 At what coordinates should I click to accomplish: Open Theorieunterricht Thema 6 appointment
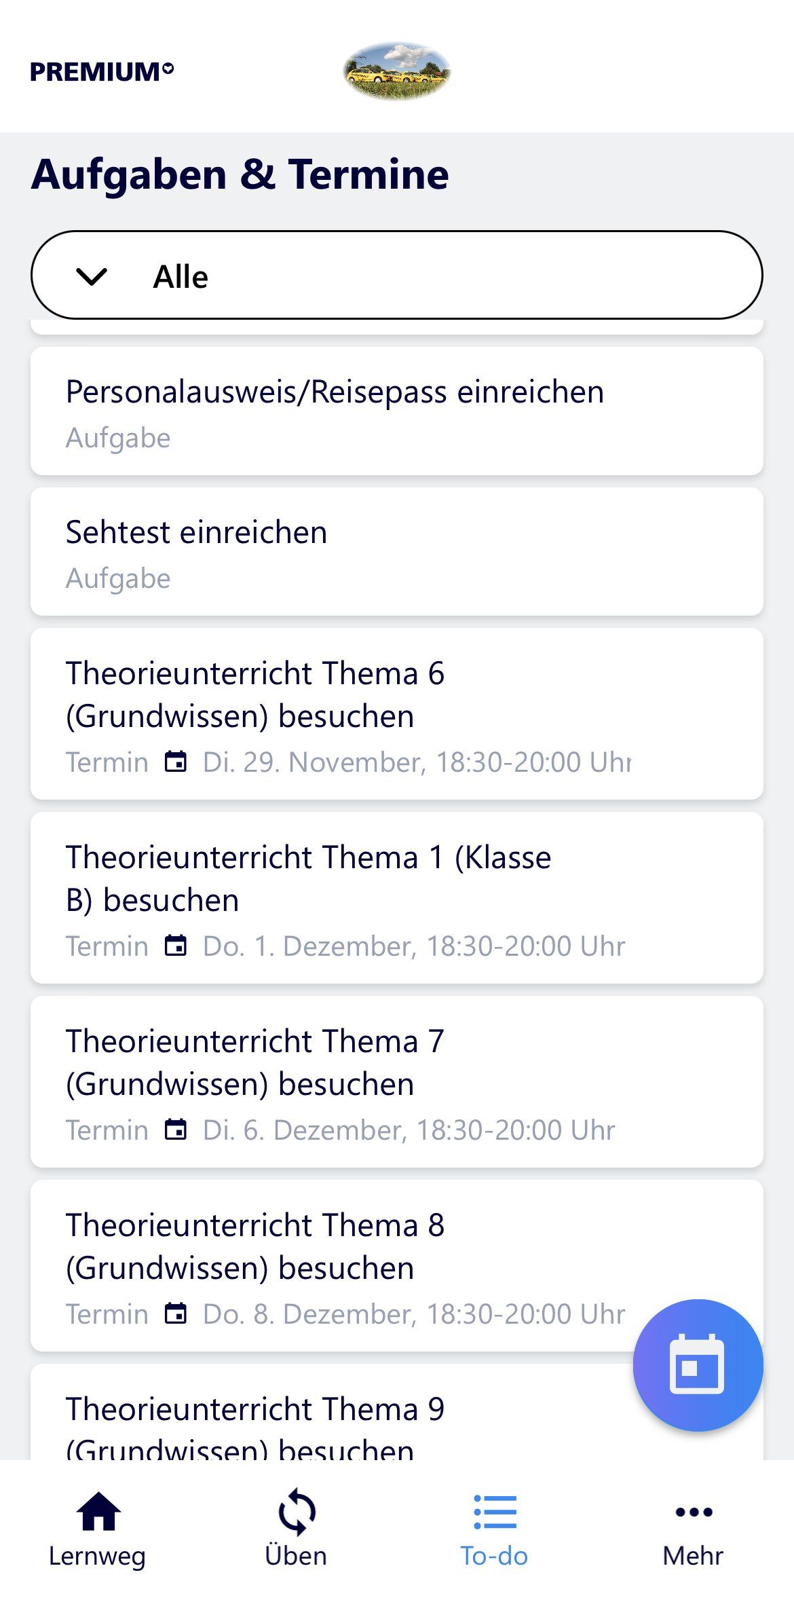pos(397,713)
